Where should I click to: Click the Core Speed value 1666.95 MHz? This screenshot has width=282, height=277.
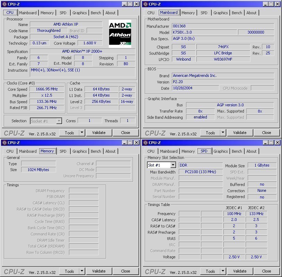pyautogui.click(x=47, y=89)
